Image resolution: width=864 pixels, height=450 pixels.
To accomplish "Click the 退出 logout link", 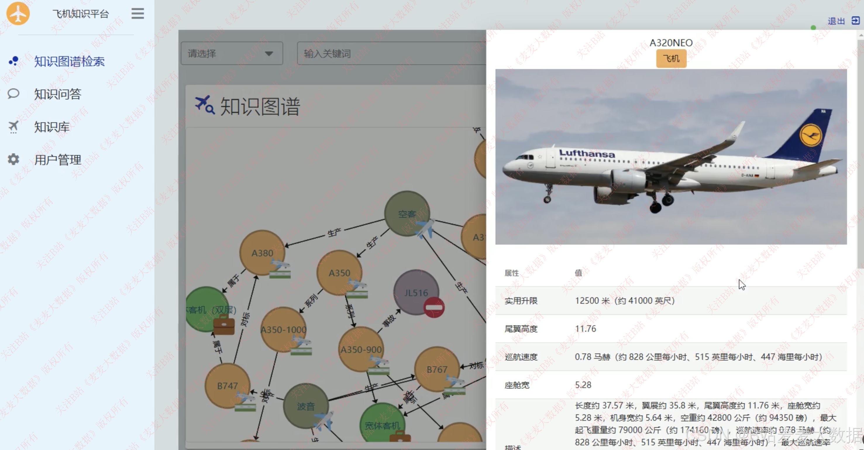I will click(x=836, y=21).
